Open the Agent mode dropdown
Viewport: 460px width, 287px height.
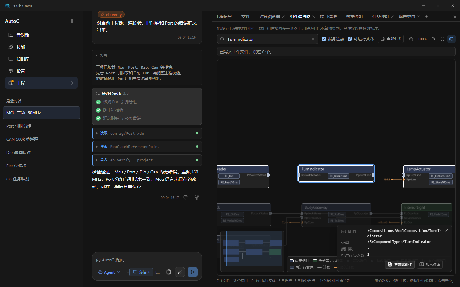109,272
